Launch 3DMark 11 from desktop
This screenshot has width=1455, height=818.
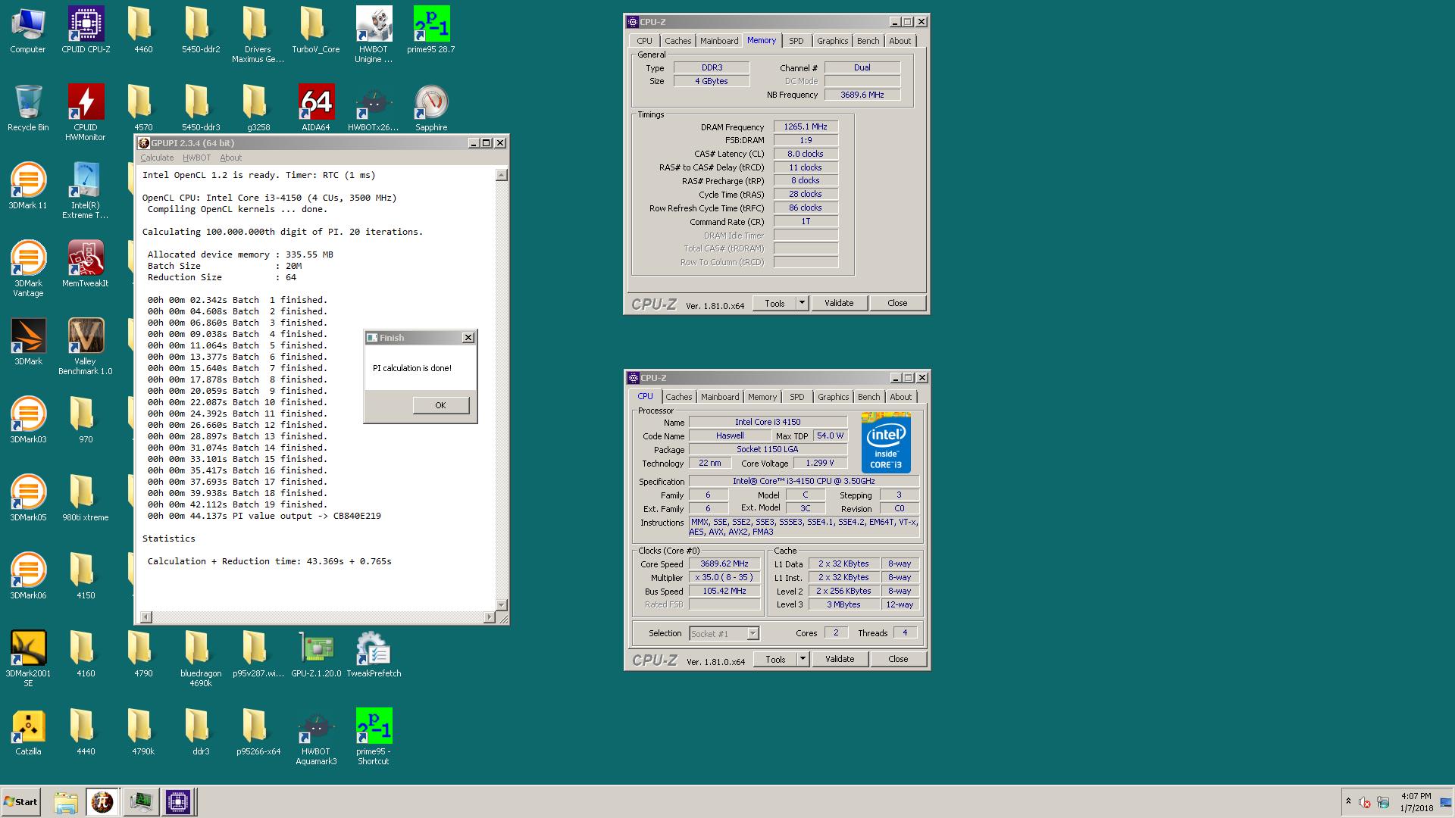pyautogui.click(x=28, y=186)
